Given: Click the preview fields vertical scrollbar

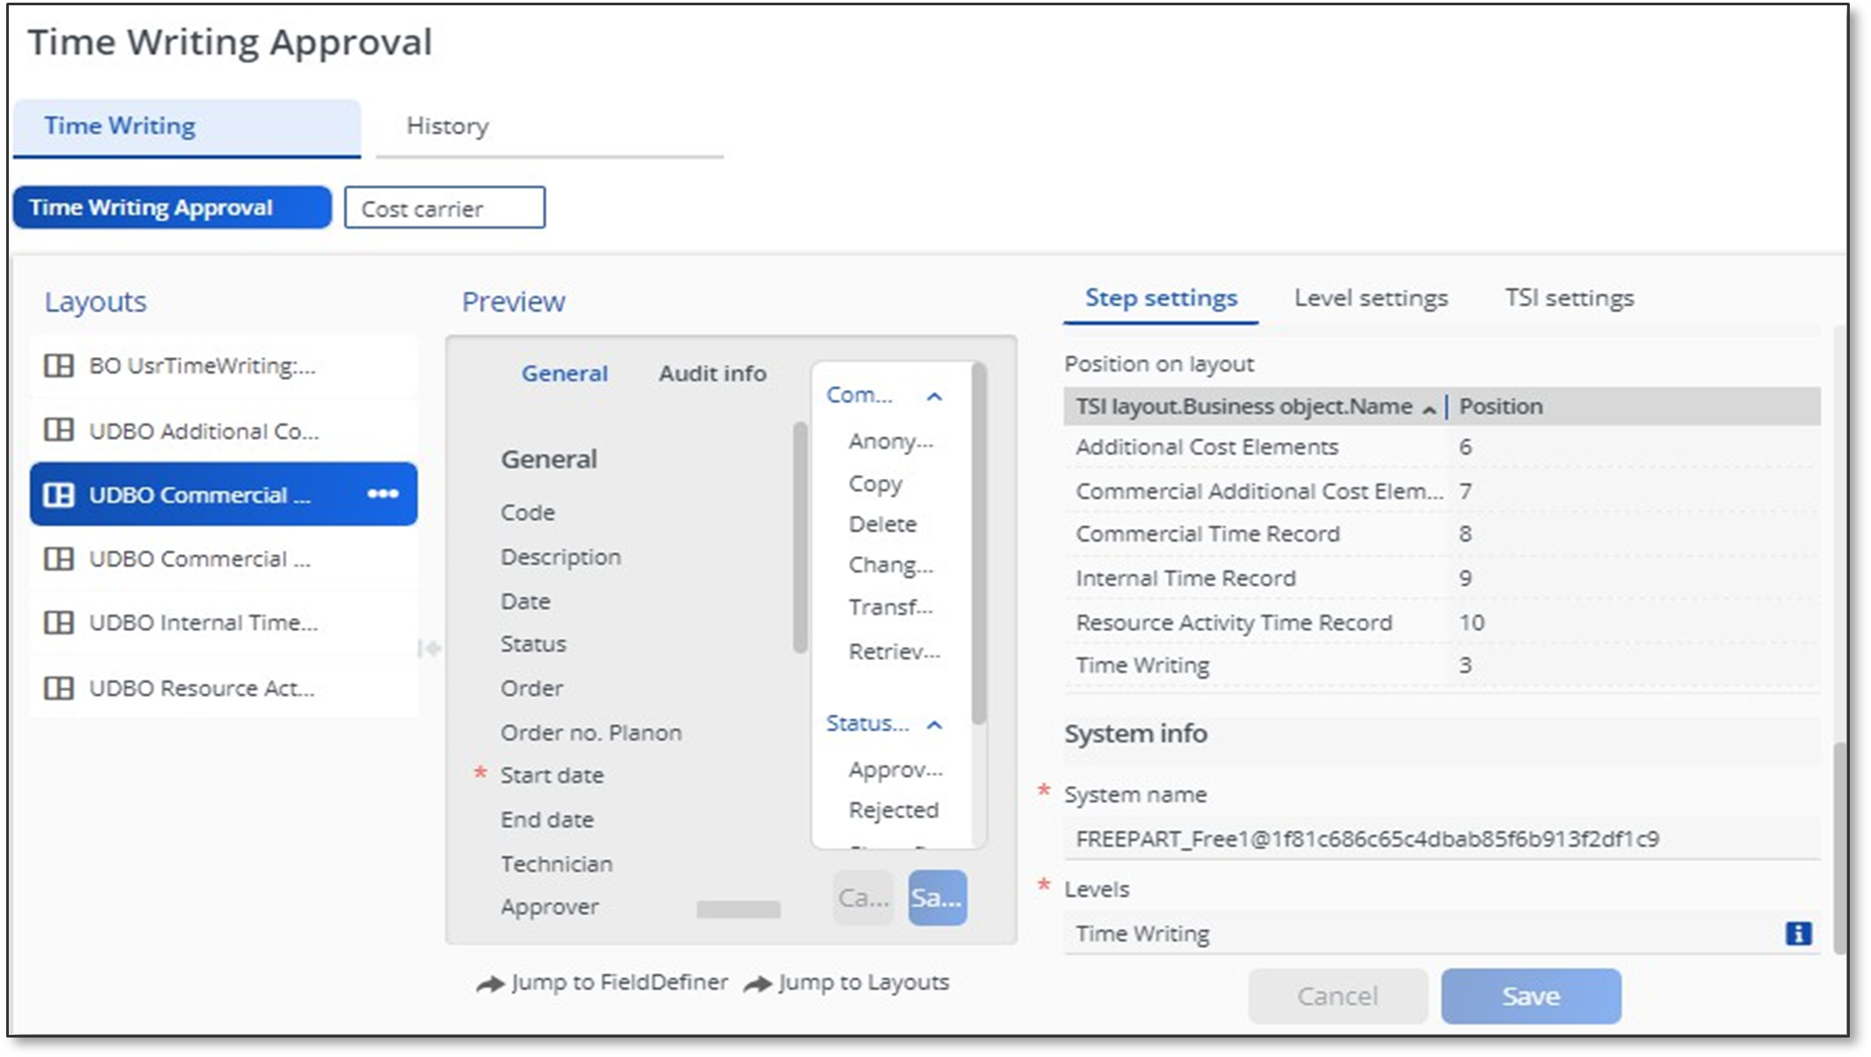Looking at the screenshot, I should click(800, 537).
